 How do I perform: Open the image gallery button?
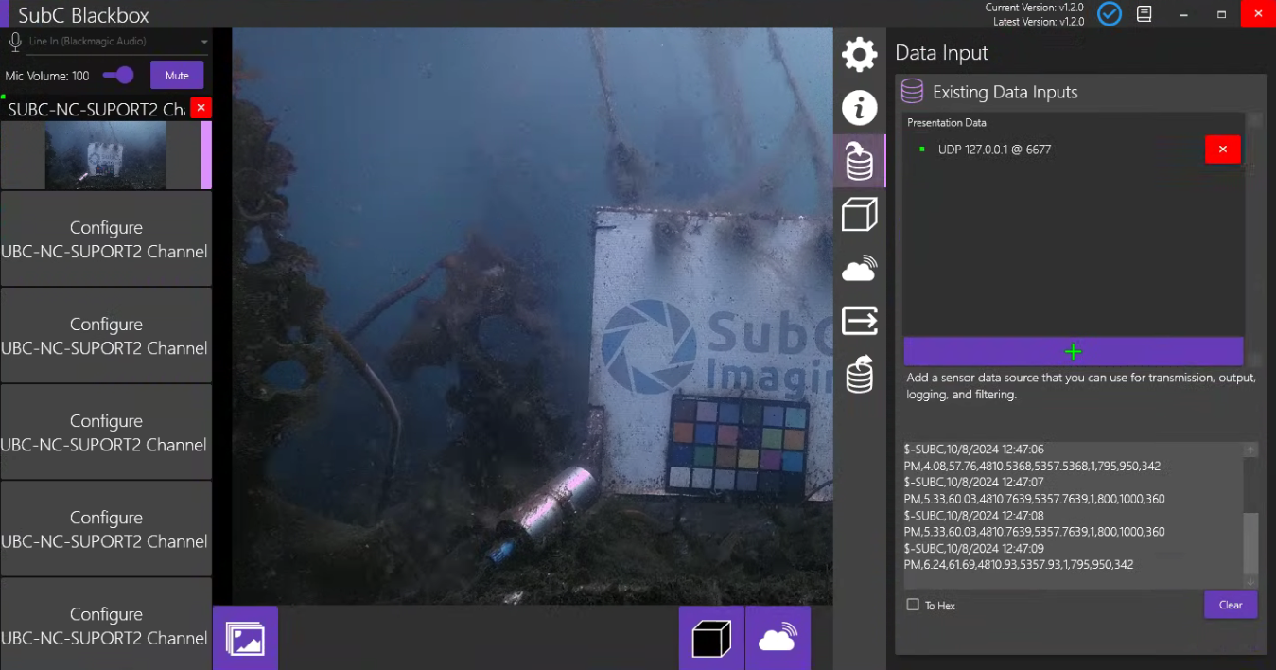tap(245, 638)
